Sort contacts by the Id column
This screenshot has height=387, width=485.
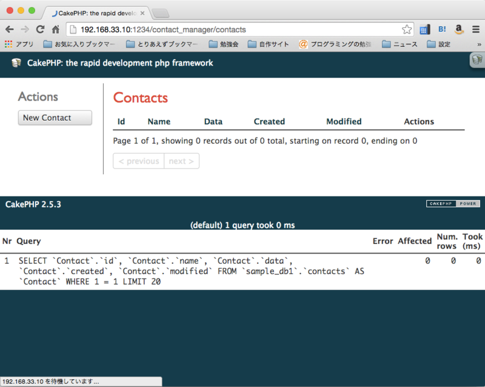pyautogui.click(x=121, y=121)
